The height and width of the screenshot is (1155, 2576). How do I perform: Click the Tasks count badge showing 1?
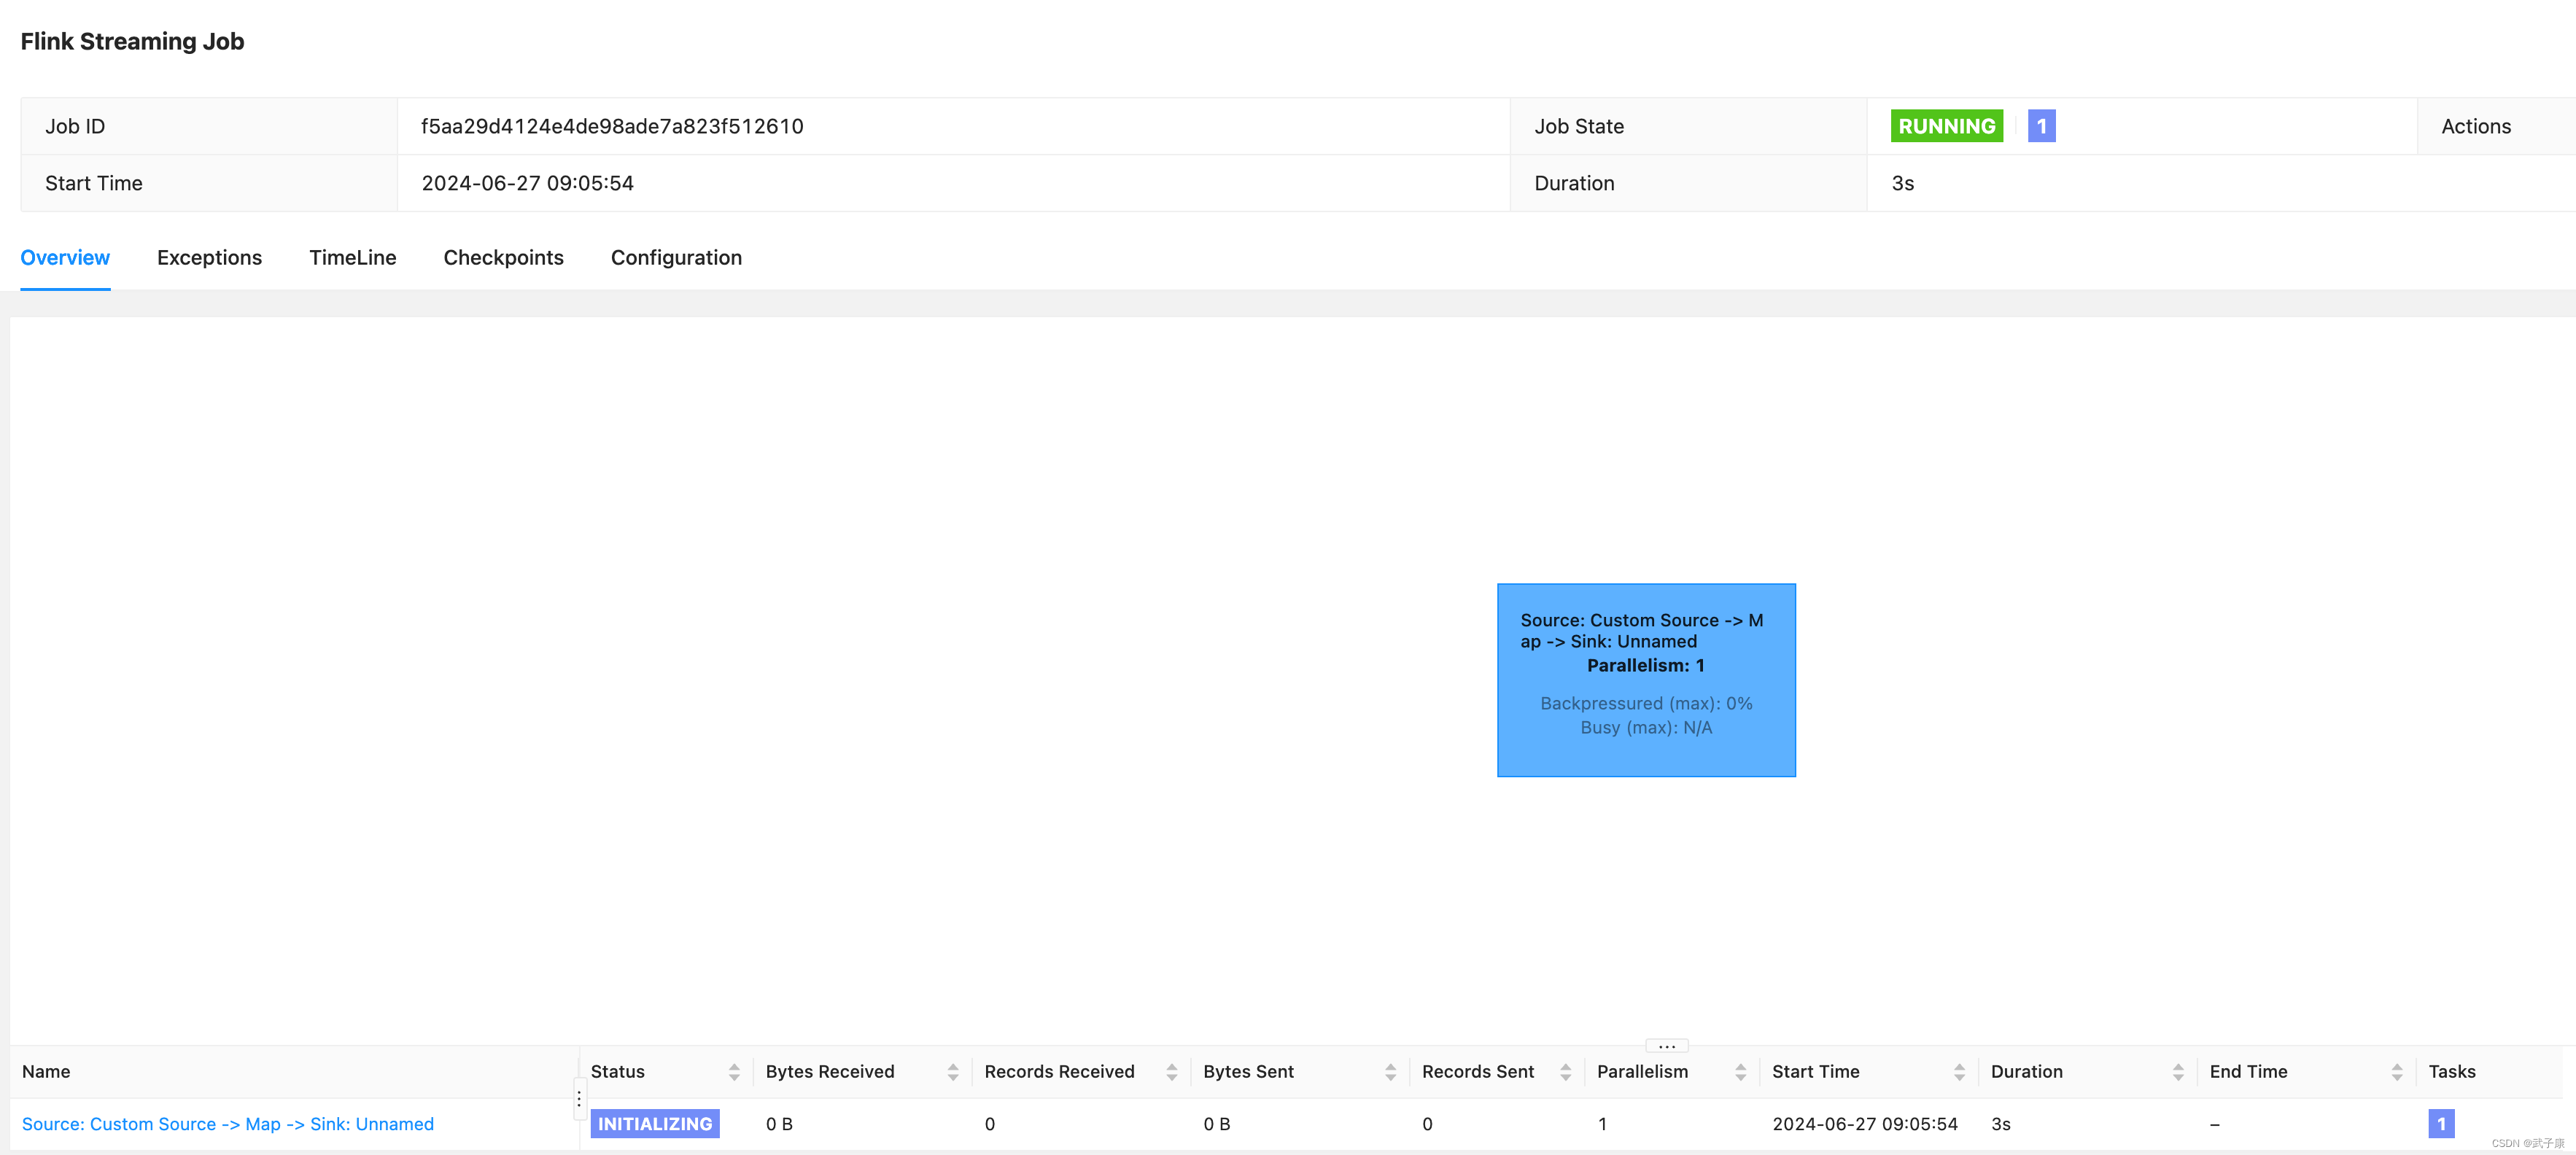[x=2442, y=1123]
